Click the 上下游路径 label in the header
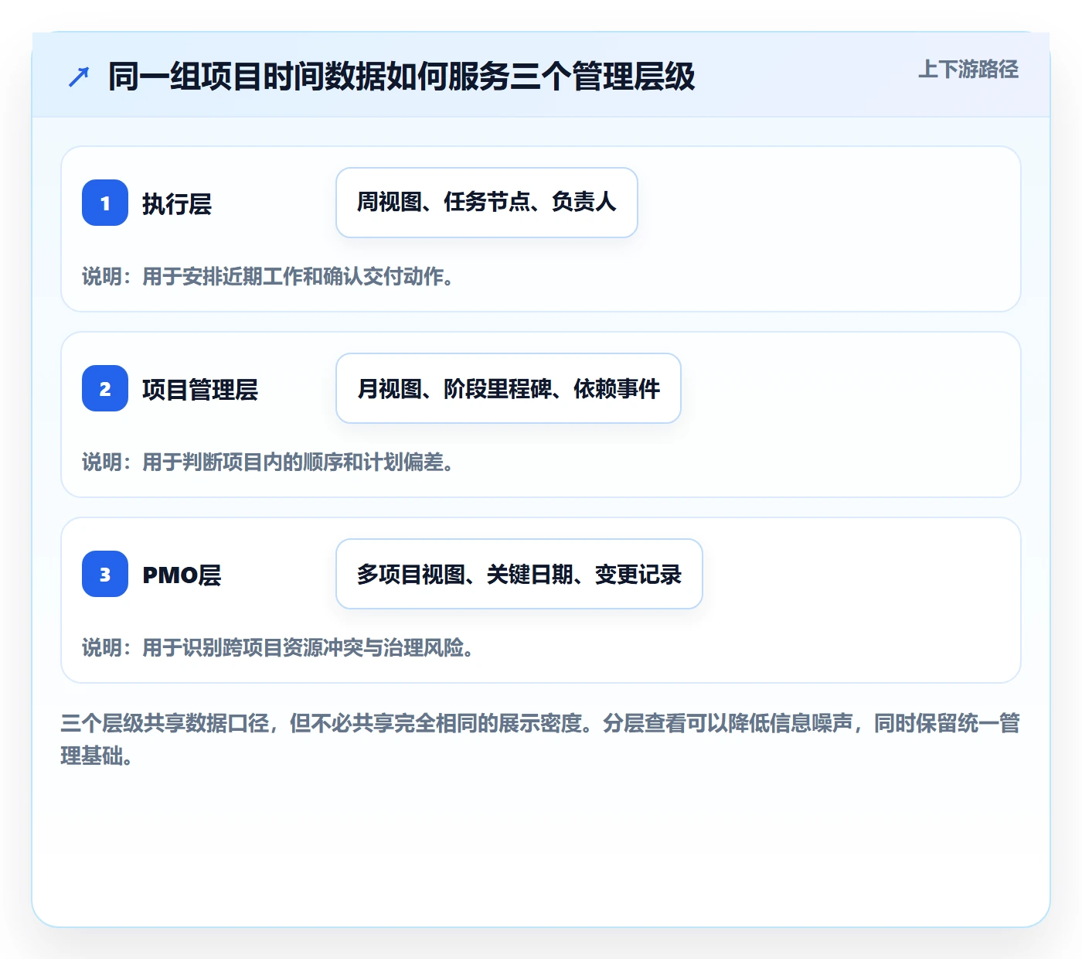This screenshot has height=959, width=1082. [x=968, y=70]
